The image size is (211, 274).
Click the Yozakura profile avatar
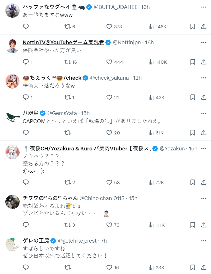[13, 152]
